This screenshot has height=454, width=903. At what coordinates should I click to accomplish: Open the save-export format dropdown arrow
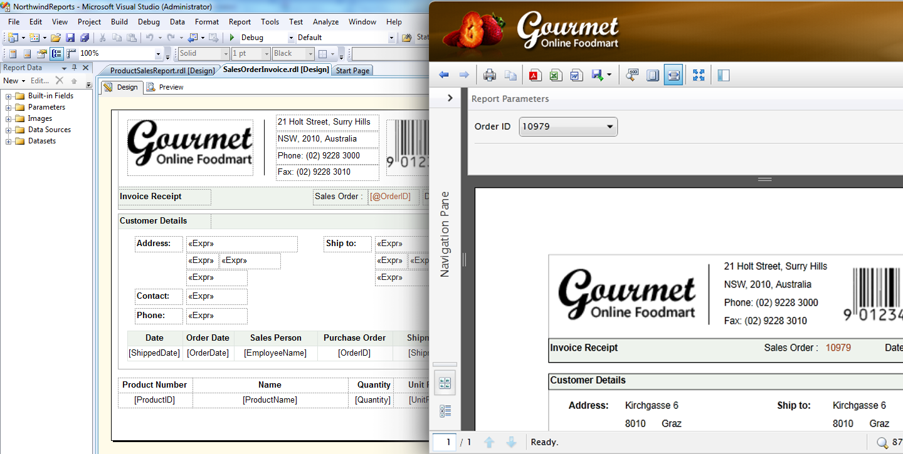point(609,76)
